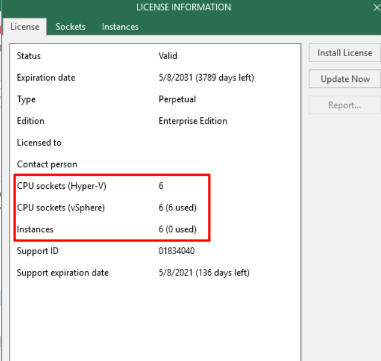
Task: Select the Enterprise Edition value
Action: click(193, 121)
